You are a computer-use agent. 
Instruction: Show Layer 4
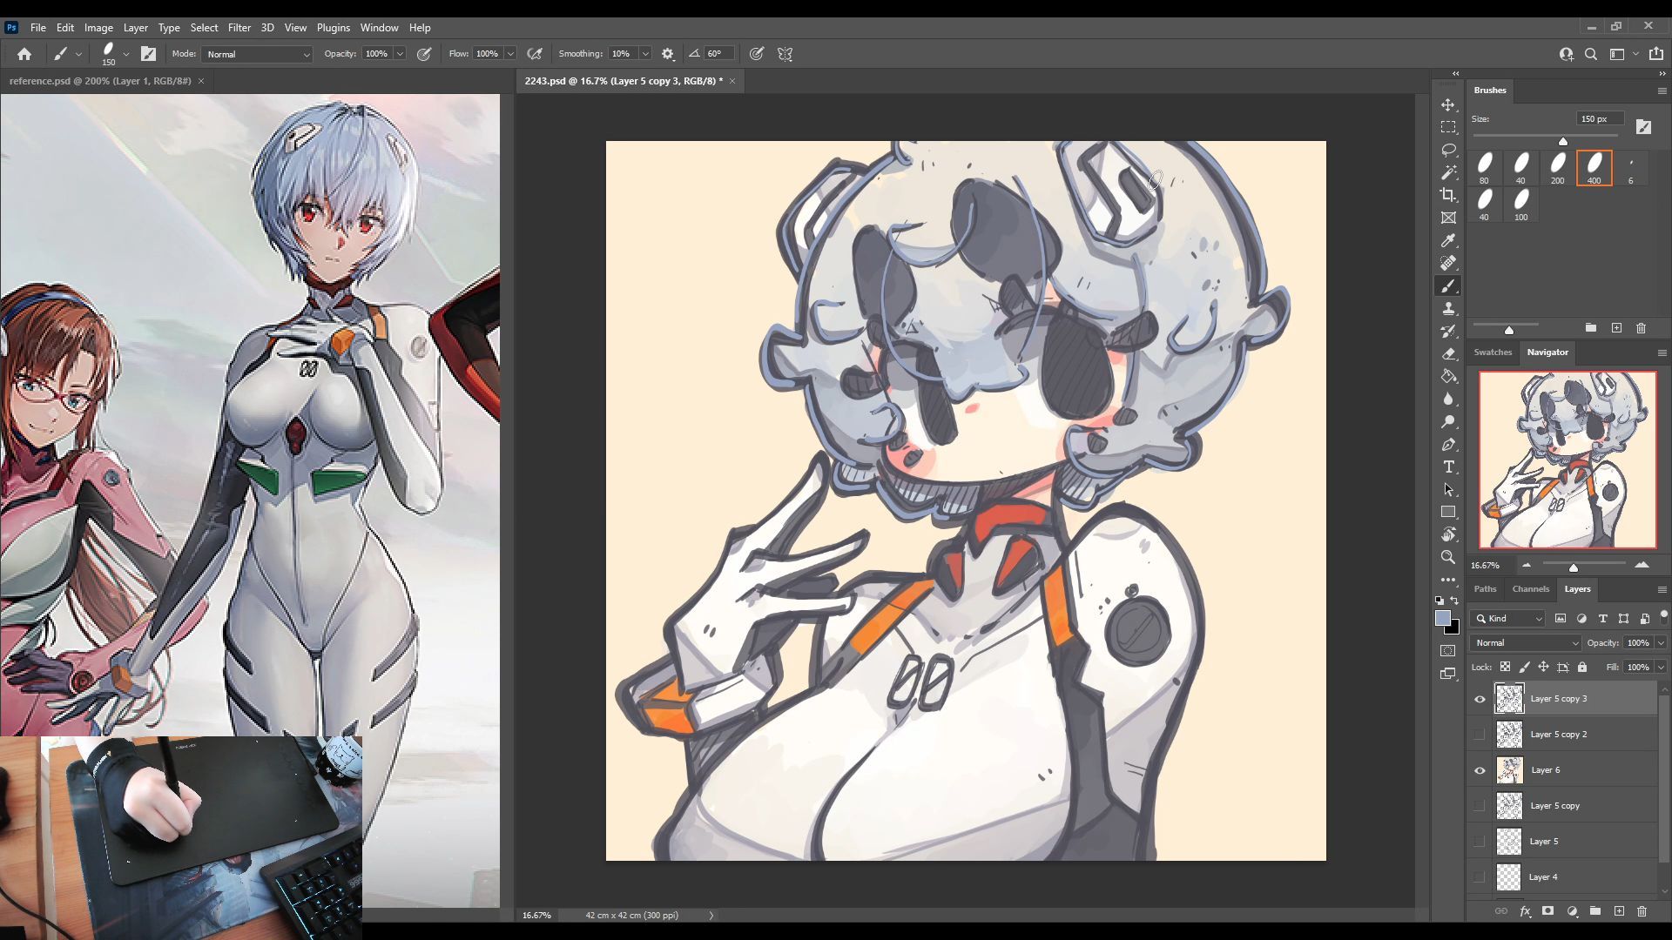pos(1480,877)
